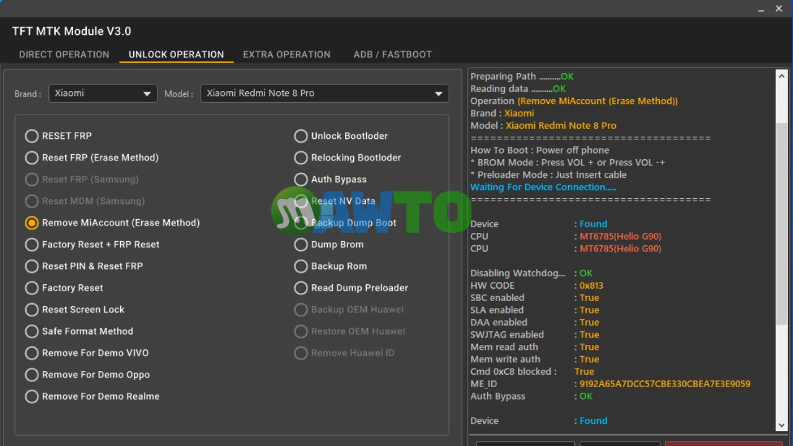Click the 'How To Boot : Power off phone' line

coord(540,151)
